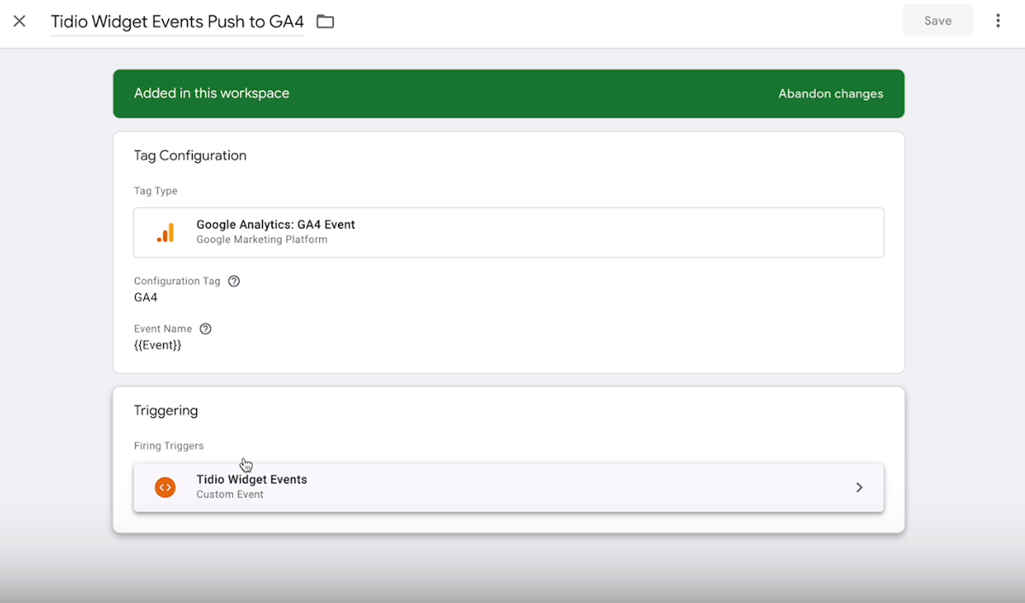Click the Triggering section heading
The height and width of the screenshot is (603, 1025).
tap(166, 410)
